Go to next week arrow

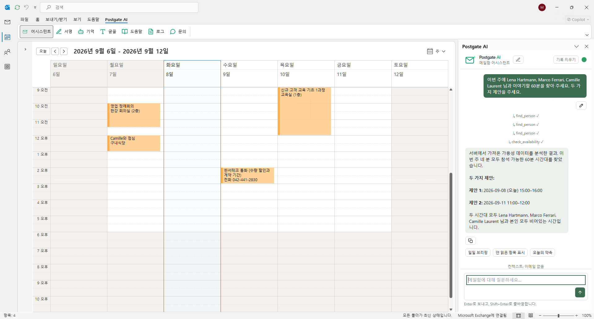[x=64, y=51]
